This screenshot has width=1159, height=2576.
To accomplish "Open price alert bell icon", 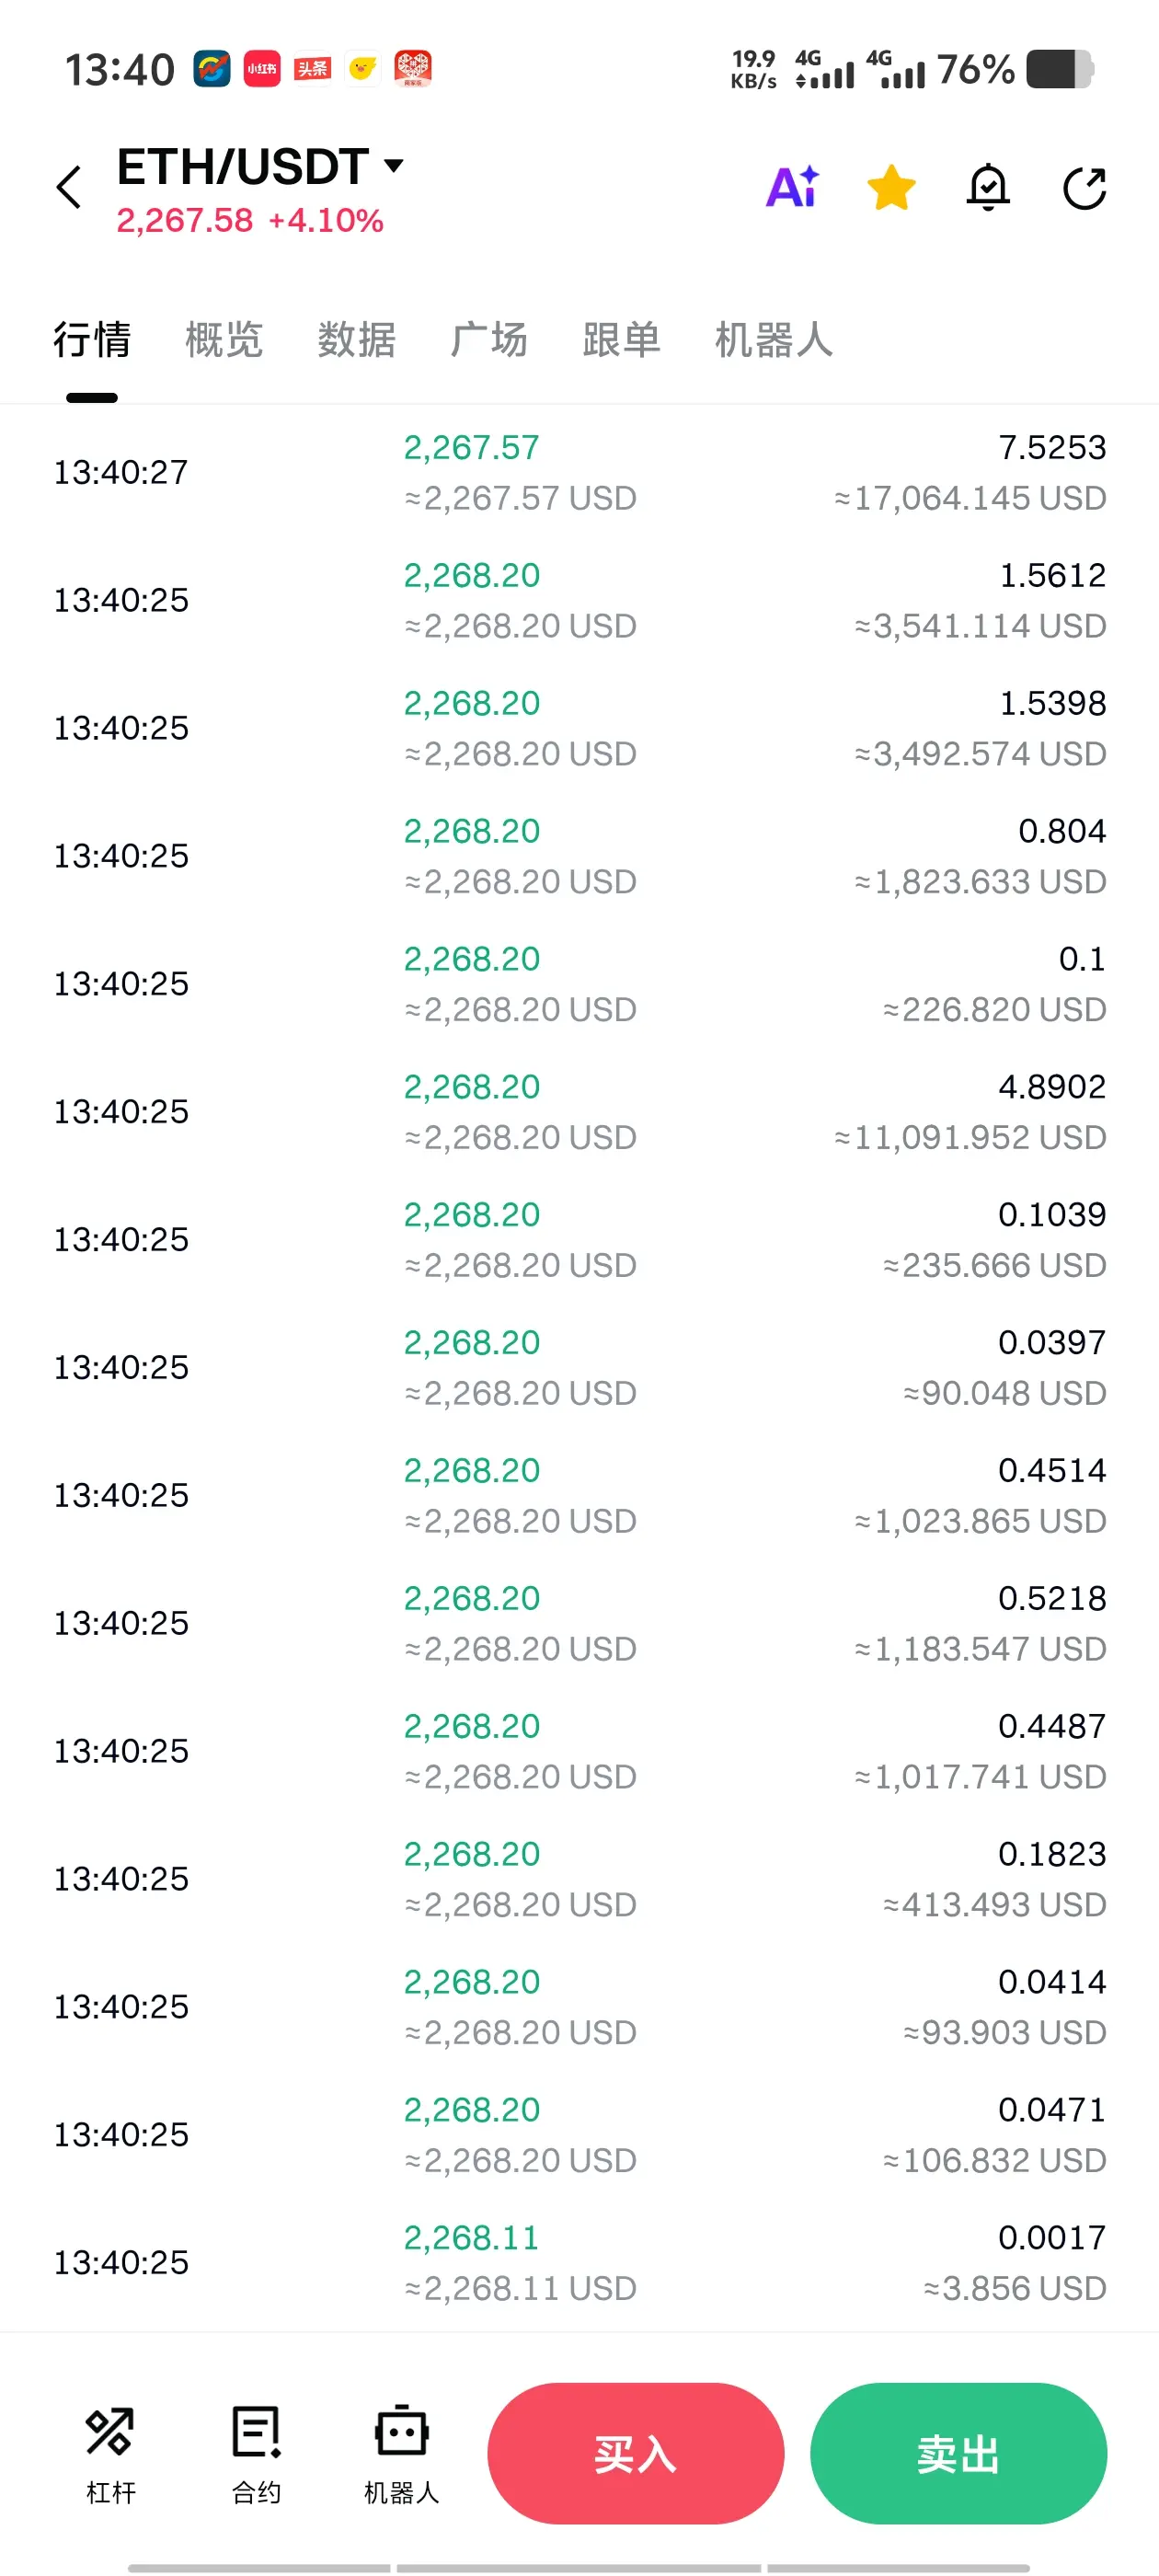I will (987, 187).
